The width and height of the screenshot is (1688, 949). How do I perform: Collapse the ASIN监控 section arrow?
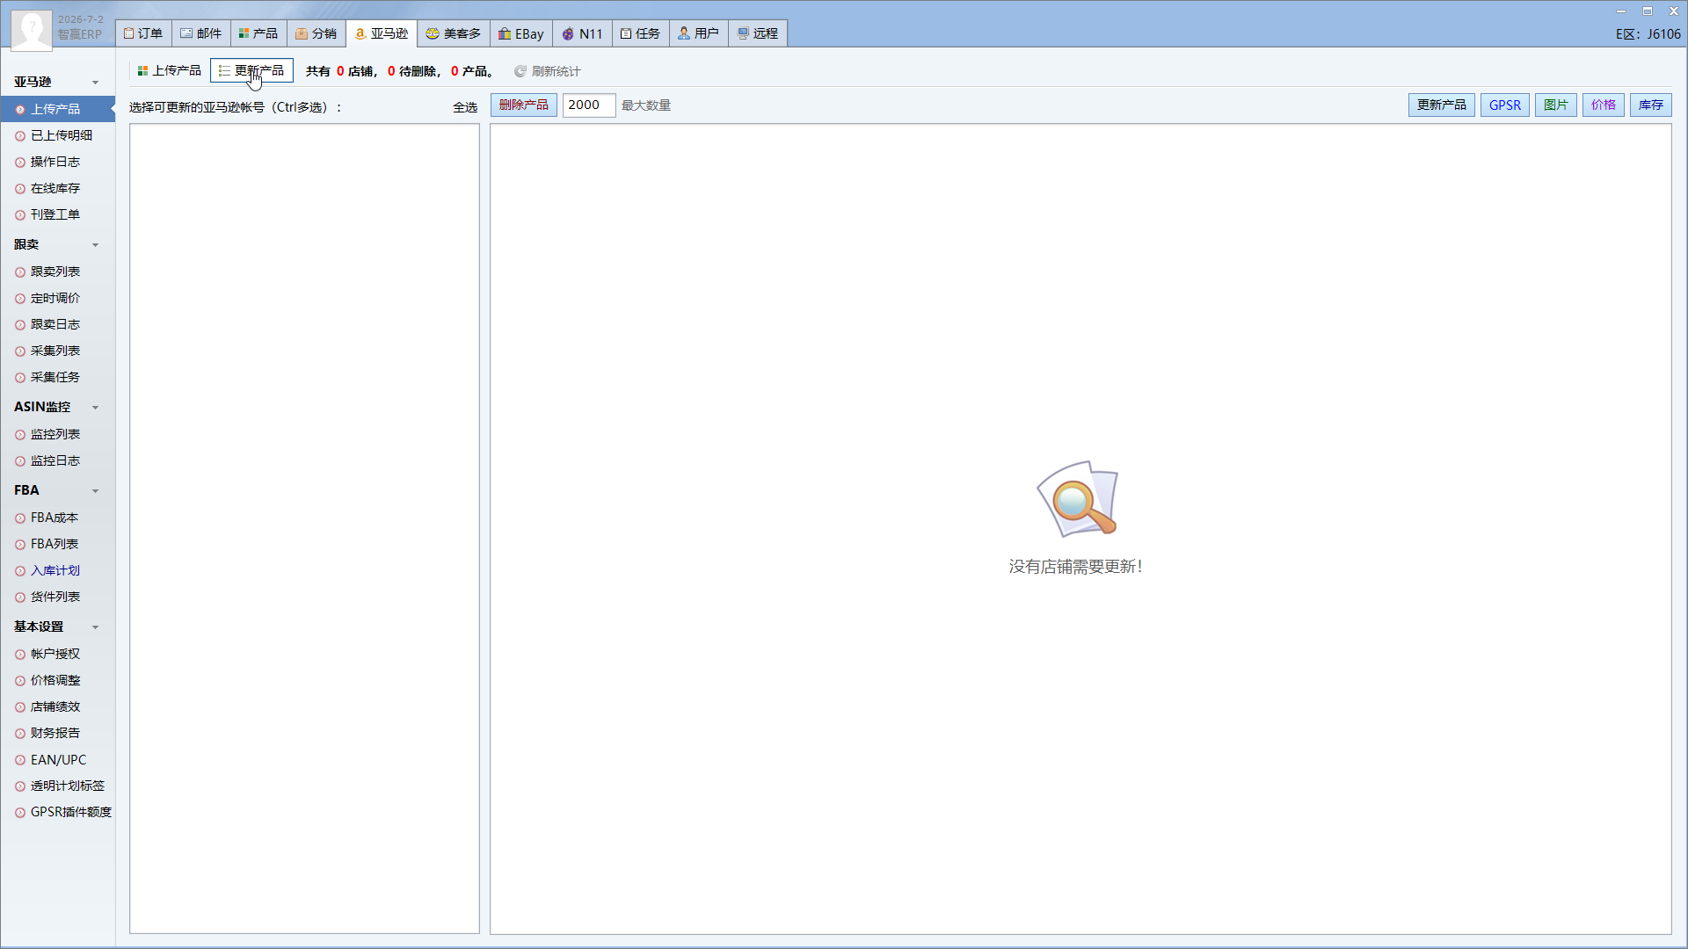pyautogui.click(x=95, y=408)
